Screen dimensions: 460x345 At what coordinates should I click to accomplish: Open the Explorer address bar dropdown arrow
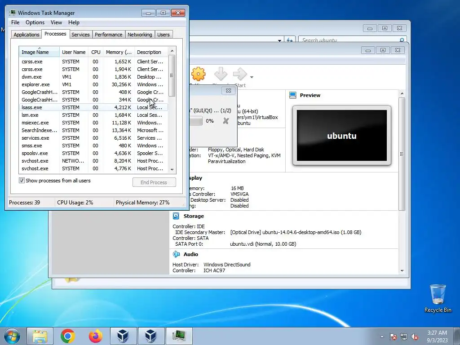click(x=279, y=40)
